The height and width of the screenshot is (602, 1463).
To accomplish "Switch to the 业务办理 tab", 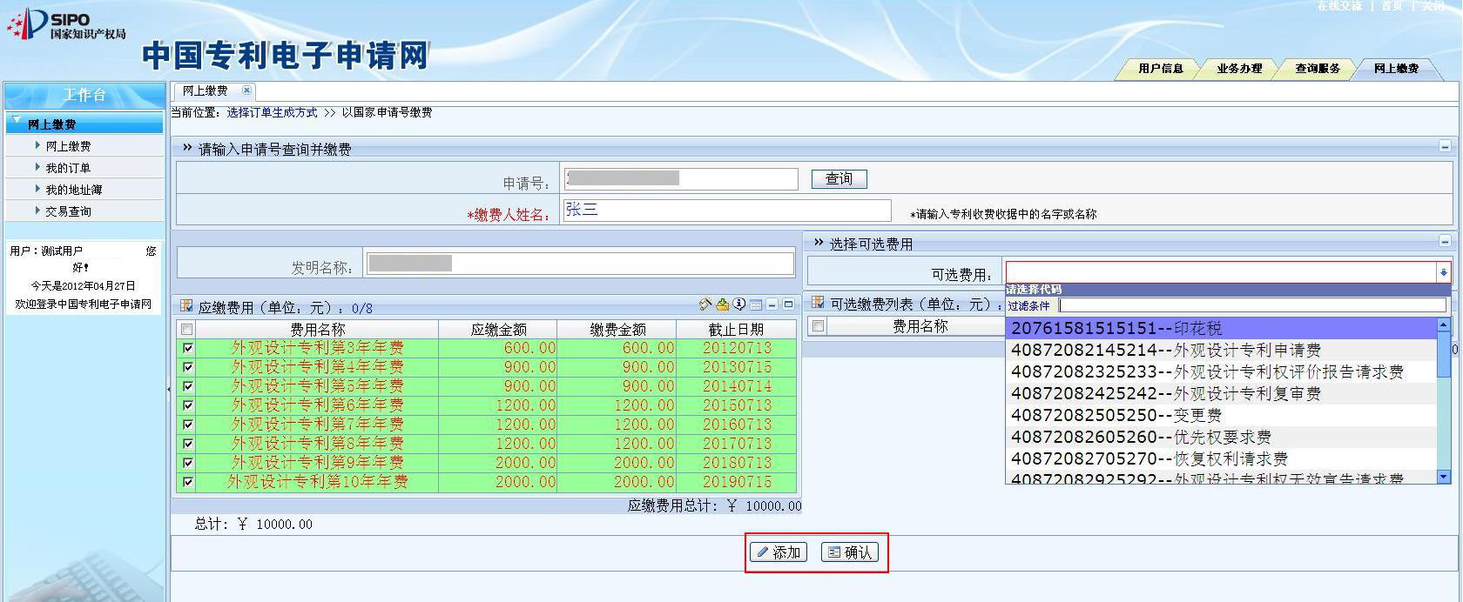I will [x=1238, y=69].
